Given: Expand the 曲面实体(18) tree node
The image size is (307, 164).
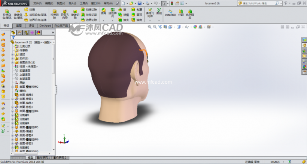Looking at the screenshot, I should coord(12,62).
